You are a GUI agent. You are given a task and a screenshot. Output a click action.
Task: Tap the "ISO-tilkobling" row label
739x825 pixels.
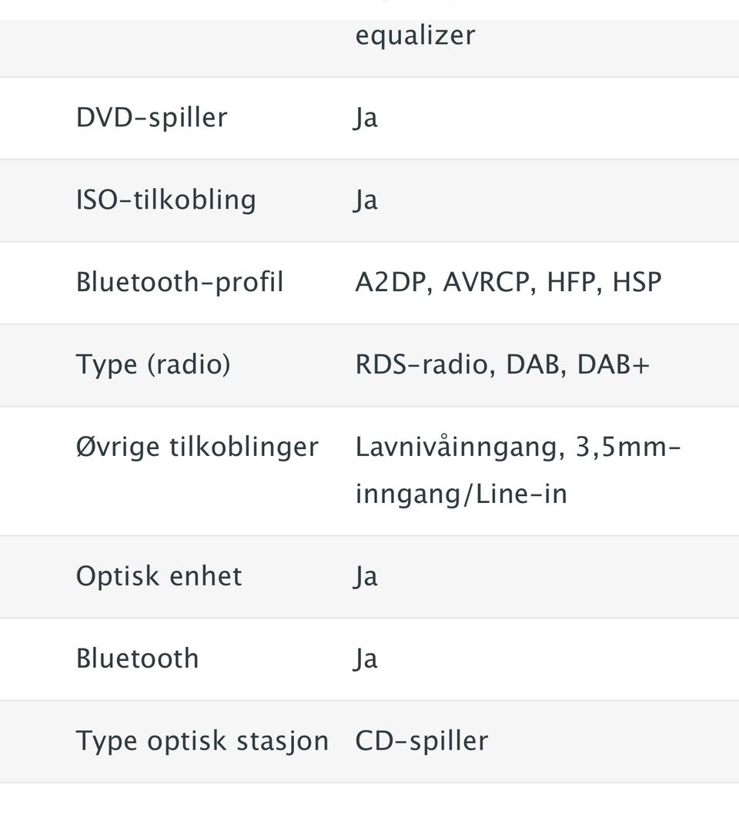[166, 200]
